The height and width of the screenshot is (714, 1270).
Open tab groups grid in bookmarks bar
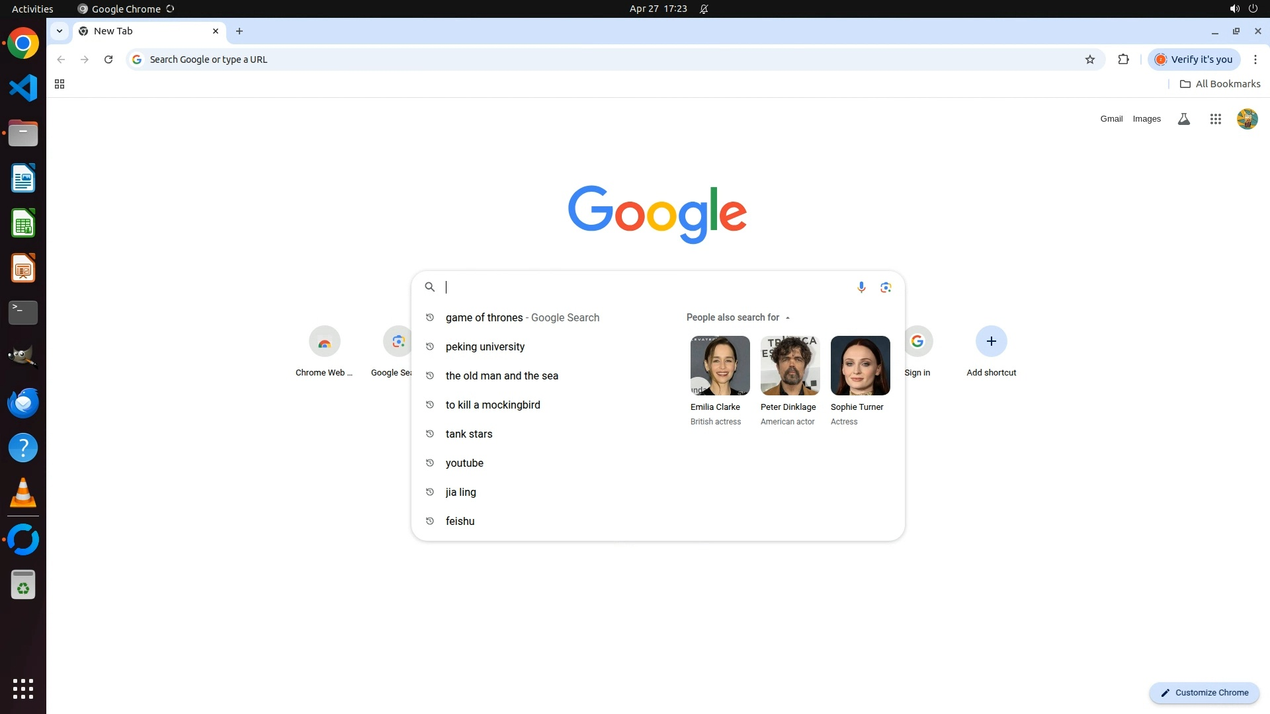point(60,84)
